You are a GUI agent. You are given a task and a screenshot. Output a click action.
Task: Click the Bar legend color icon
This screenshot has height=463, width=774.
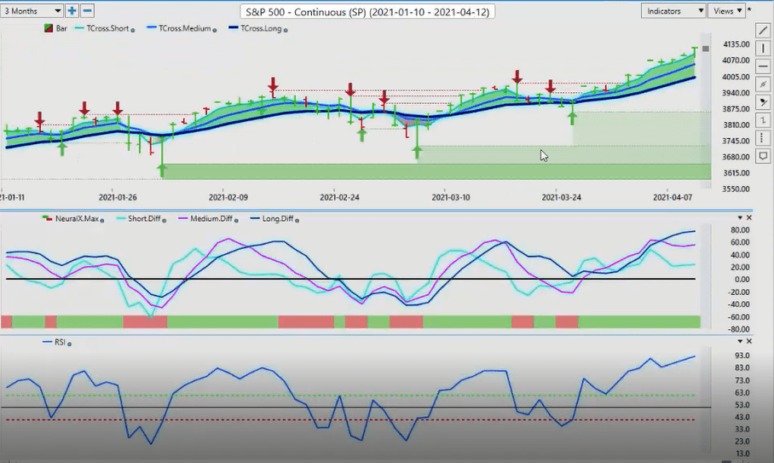[49, 29]
